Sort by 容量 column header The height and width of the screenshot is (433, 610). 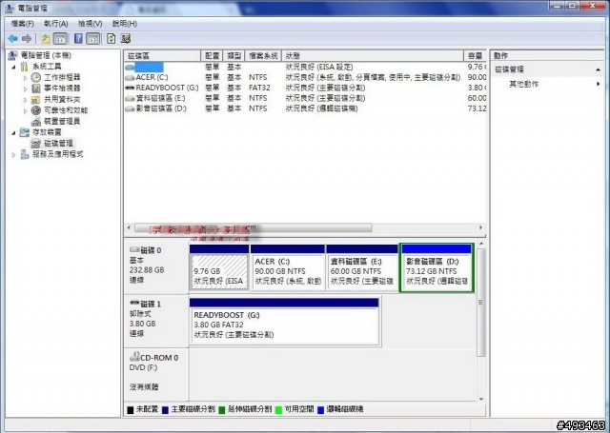coord(475,55)
